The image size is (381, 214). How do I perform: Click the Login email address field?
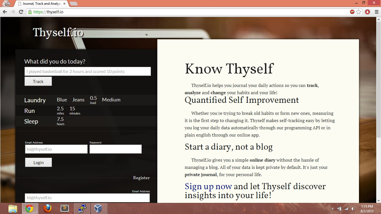56,149
